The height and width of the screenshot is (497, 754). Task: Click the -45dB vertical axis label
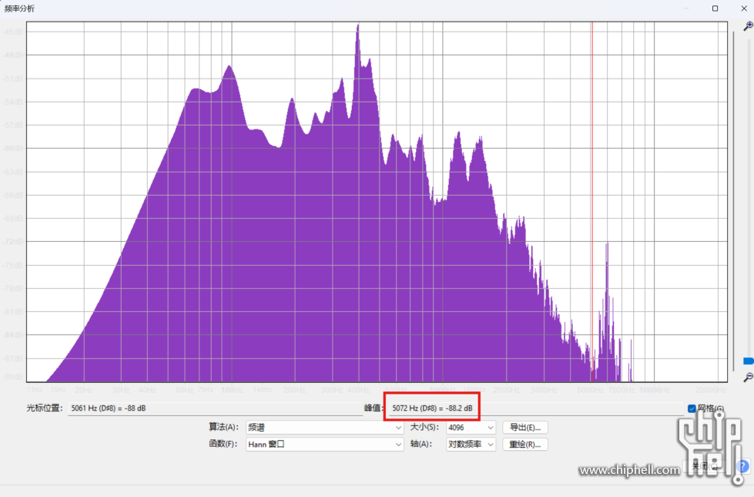pos(13,32)
